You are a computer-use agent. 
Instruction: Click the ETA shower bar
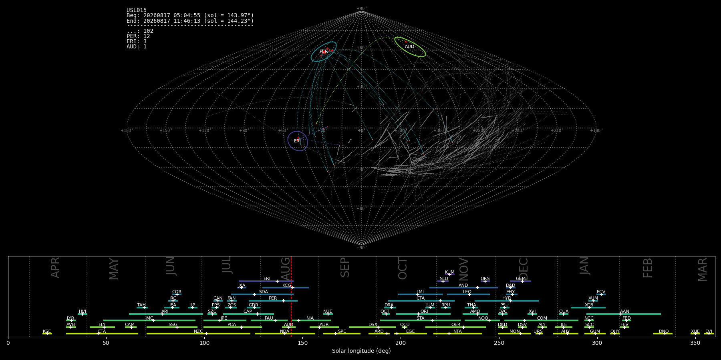(102, 334)
